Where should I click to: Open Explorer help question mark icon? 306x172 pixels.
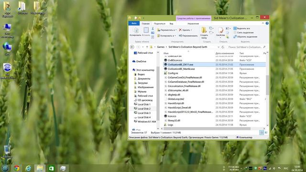[x=267, y=23]
